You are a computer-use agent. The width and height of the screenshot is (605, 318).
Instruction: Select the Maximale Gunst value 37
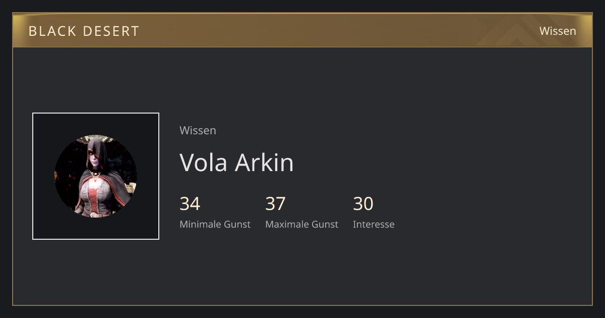[x=276, y=204]
